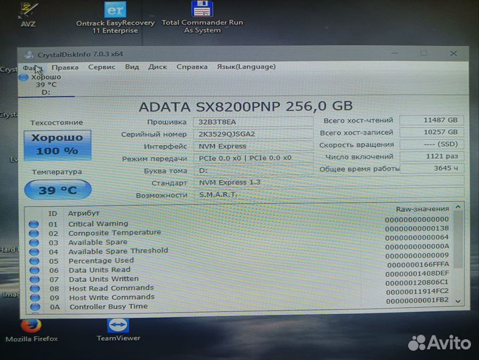Click the attribute list scrollbar thumb
This screenshot has height=360, width=479.
[x=458, y=239]
